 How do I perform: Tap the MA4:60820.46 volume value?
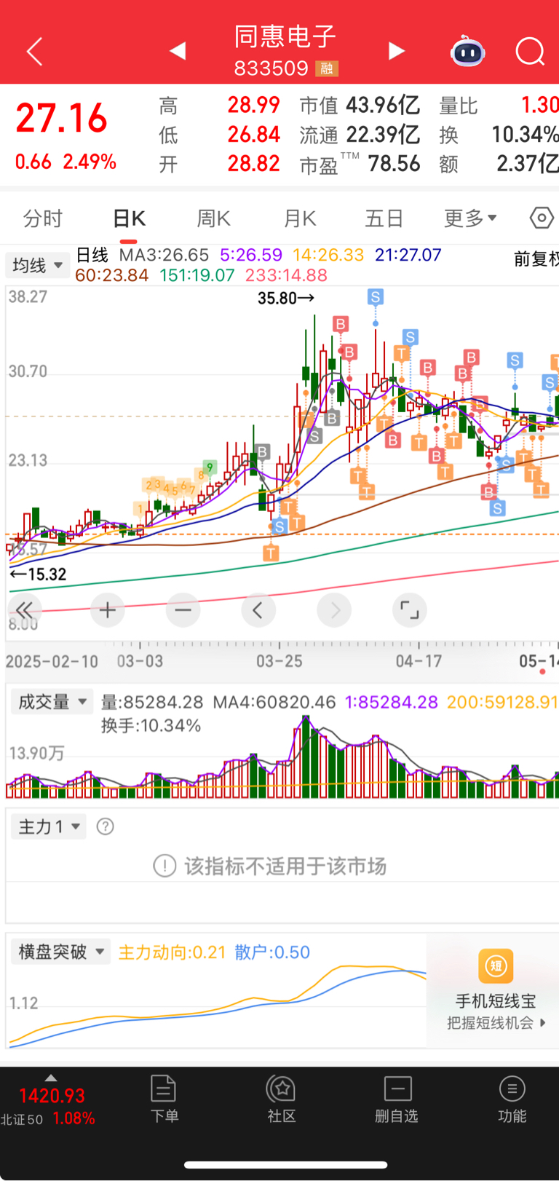tap(274, 702)
